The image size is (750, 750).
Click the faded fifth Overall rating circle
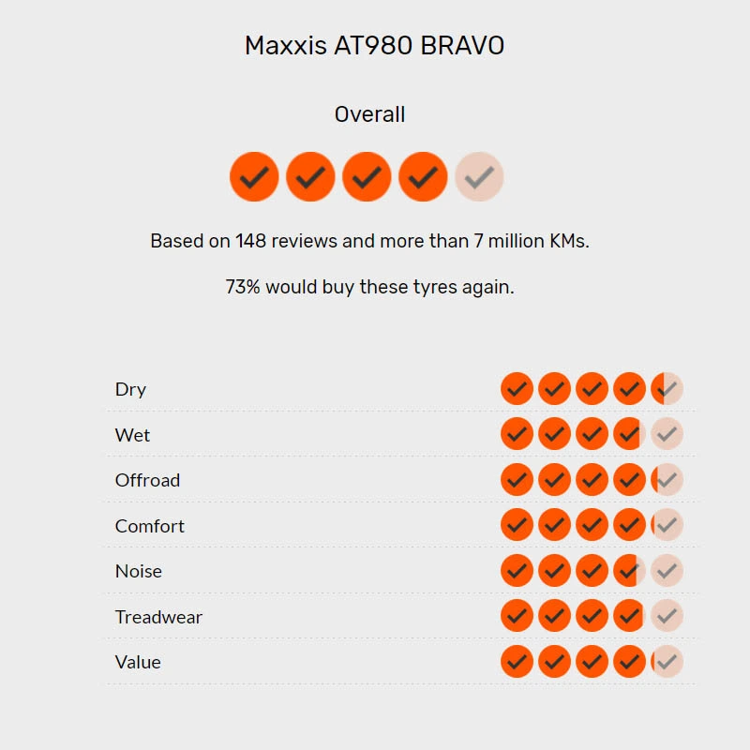click(479, 177)
